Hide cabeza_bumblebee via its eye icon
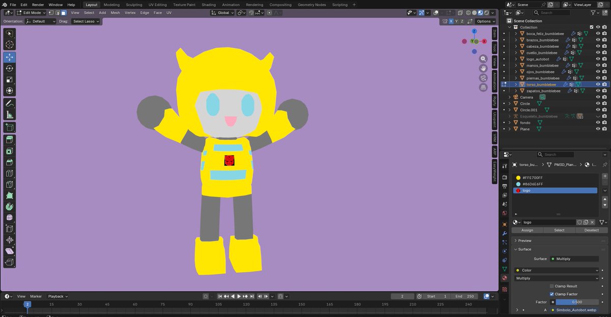Viewport: 611px width, 317px height. coord(598,46)
